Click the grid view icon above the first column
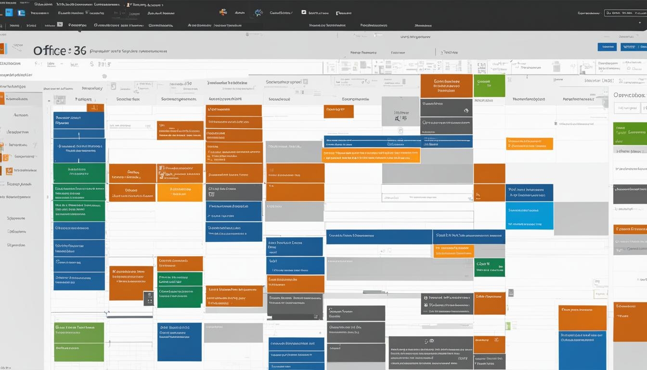647x370 pixels. click(x=60, y=100)
